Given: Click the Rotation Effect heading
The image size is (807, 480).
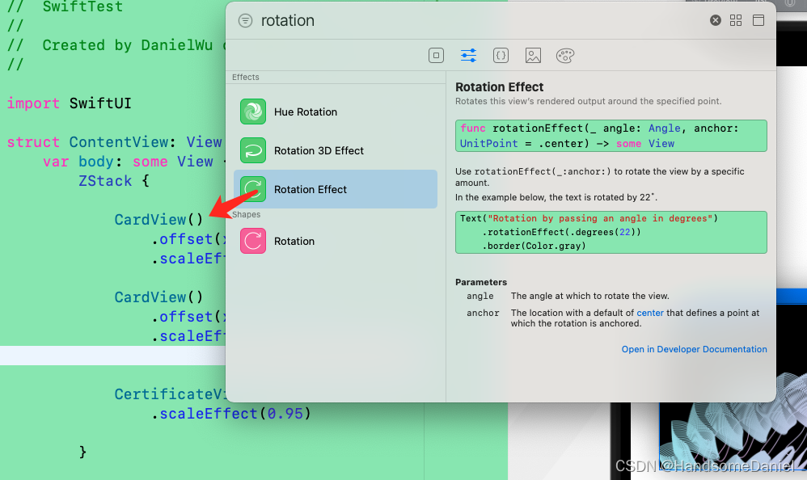Looking at the screenshot, I should tap(499, 87).
